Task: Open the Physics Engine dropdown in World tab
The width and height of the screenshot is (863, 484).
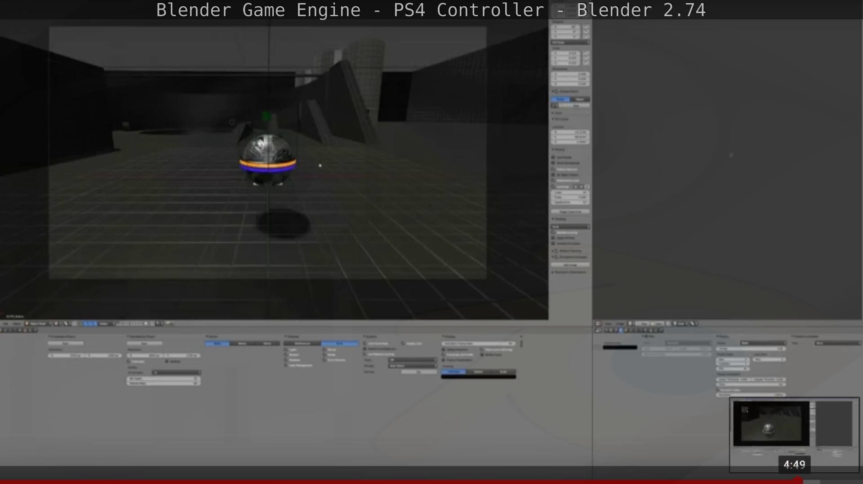Action: click(763, 343)
